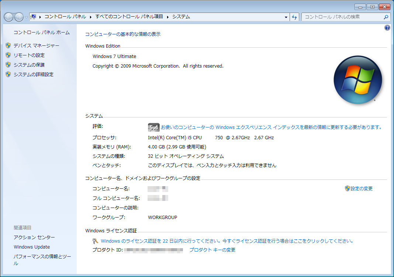The image size is (394, 277).
Task: Click the 32 ビット オペレーティング システム value
Action: pyautogui.click(x=186, y=156)
